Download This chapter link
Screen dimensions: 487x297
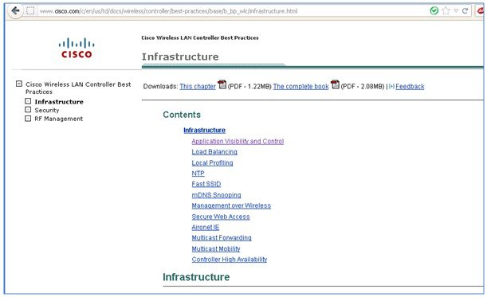(198, 87)
